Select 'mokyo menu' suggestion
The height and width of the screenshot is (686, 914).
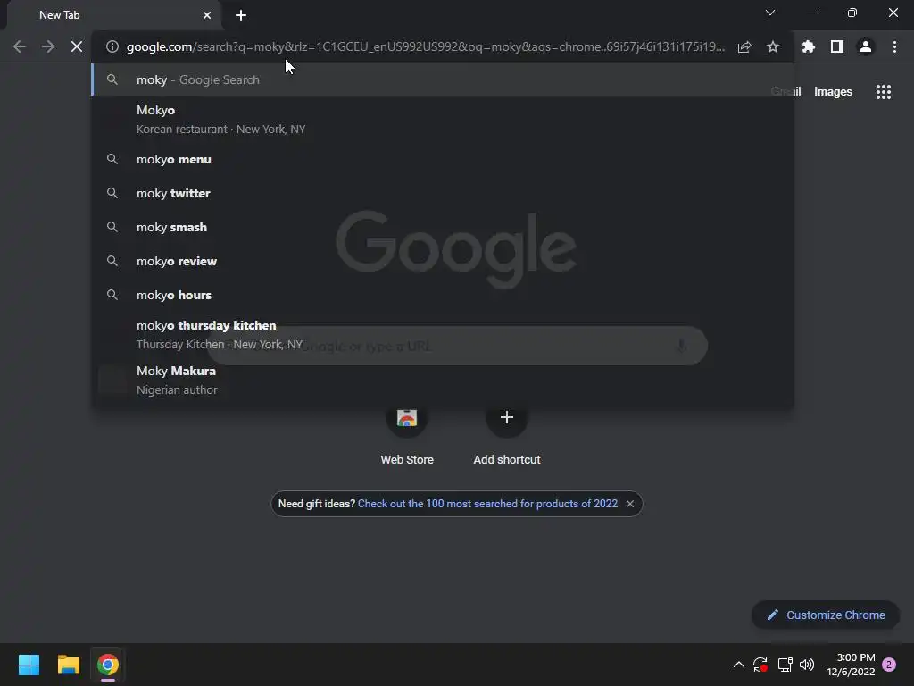443,159
